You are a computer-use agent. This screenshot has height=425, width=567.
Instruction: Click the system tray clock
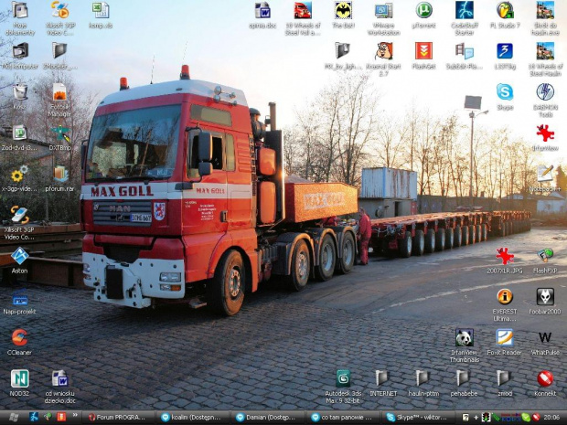(x=551, y=417)
